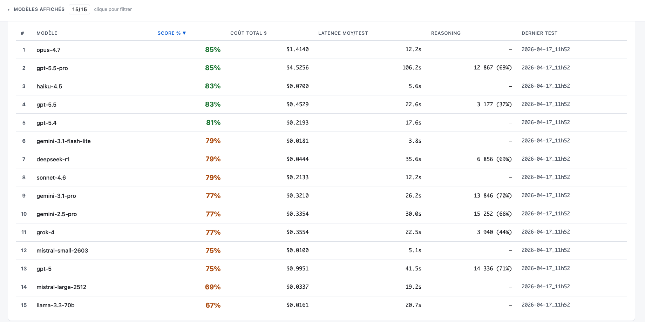Screen dimensions: 645x322
Task: Sort by Coût total $ column header
Action: [249, 33]
